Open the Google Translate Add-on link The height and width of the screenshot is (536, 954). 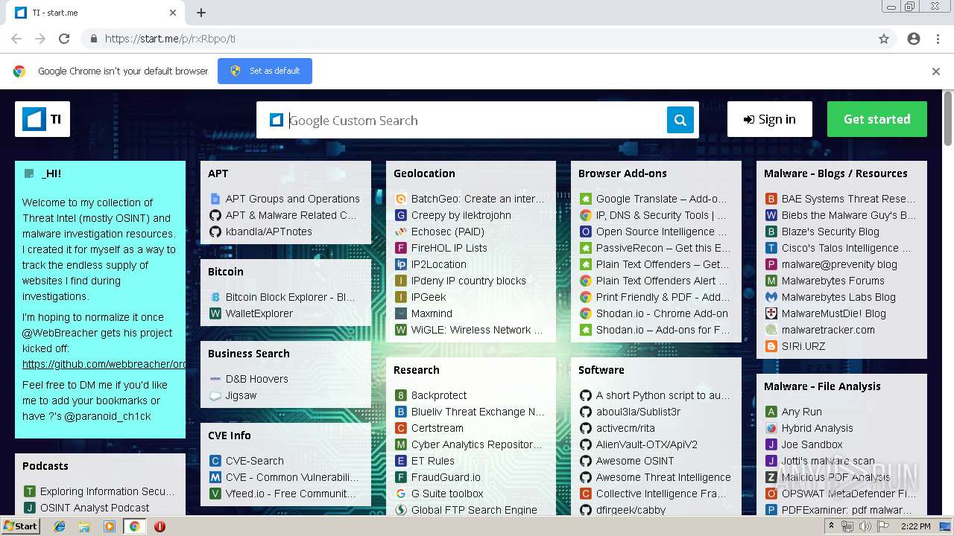(x=661, y=199)
